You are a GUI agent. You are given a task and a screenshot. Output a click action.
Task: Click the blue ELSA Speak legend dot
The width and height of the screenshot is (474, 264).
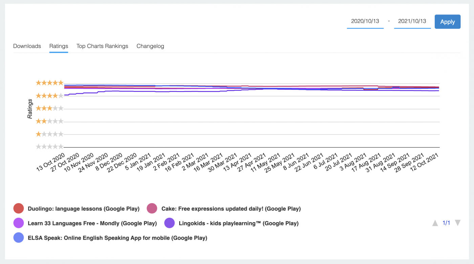[19, 238]
